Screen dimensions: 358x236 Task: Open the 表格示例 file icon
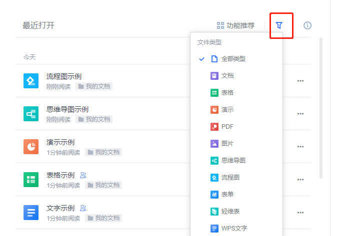pos(31,180)
